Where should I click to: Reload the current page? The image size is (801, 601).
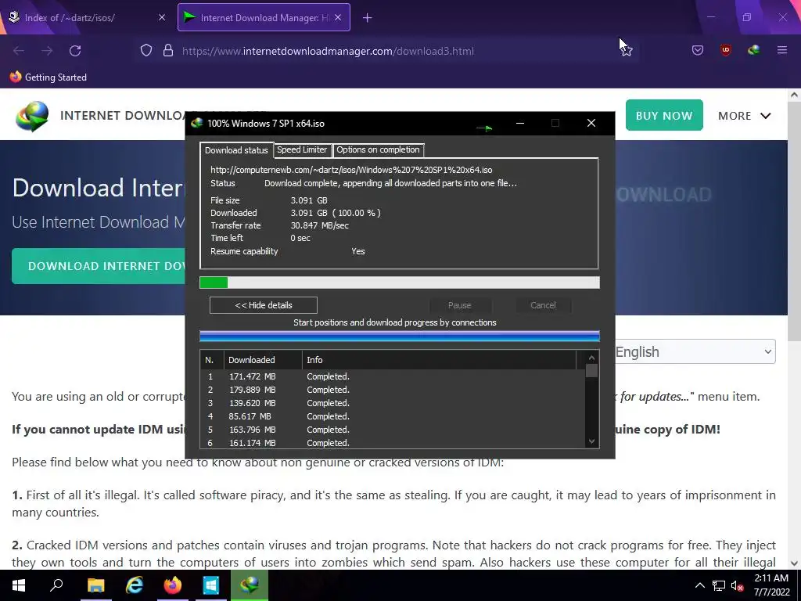coord(75,51)
